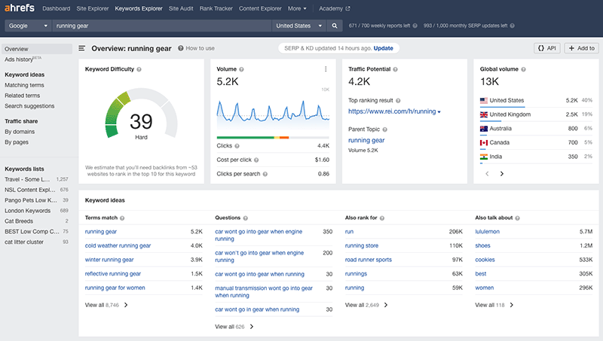Click the Update SERP link
The height and width of the screenshot is (341, 603).
point(383,48)
